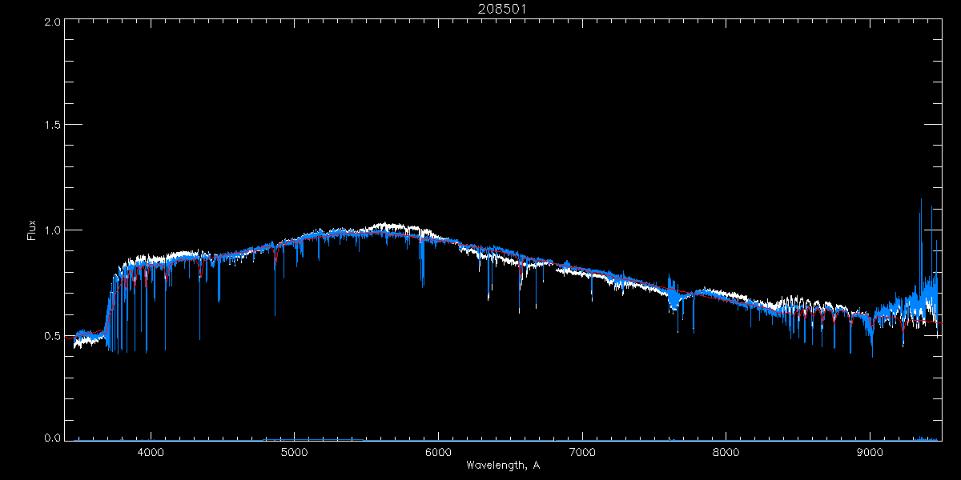The image size is (961, 480).
Task: Click the 1.0 flux tick label
Action: (52, 230)
